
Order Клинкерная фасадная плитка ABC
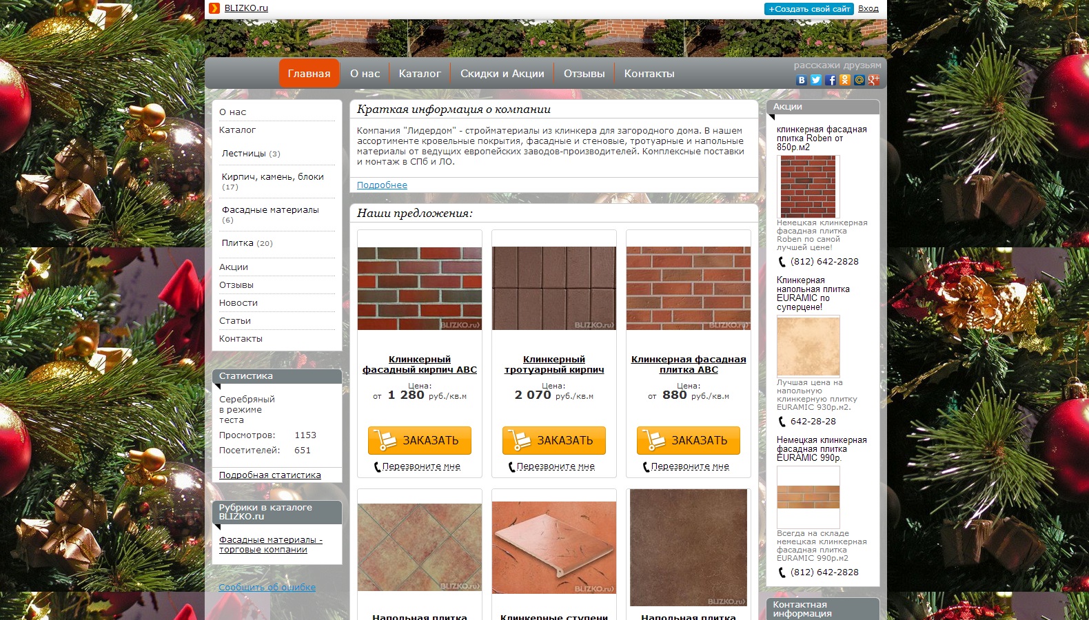pos(689,440)
